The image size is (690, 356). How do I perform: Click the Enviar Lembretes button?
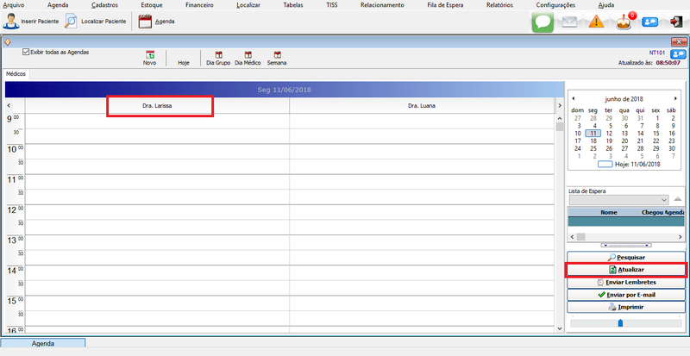point(625,283)
